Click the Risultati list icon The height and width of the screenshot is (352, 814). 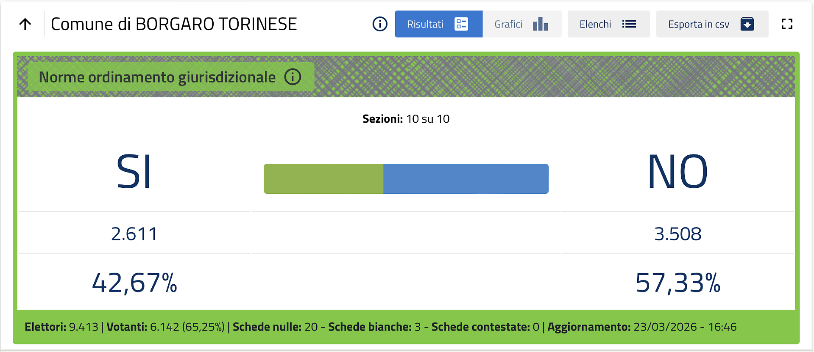(x=461, y=24)
